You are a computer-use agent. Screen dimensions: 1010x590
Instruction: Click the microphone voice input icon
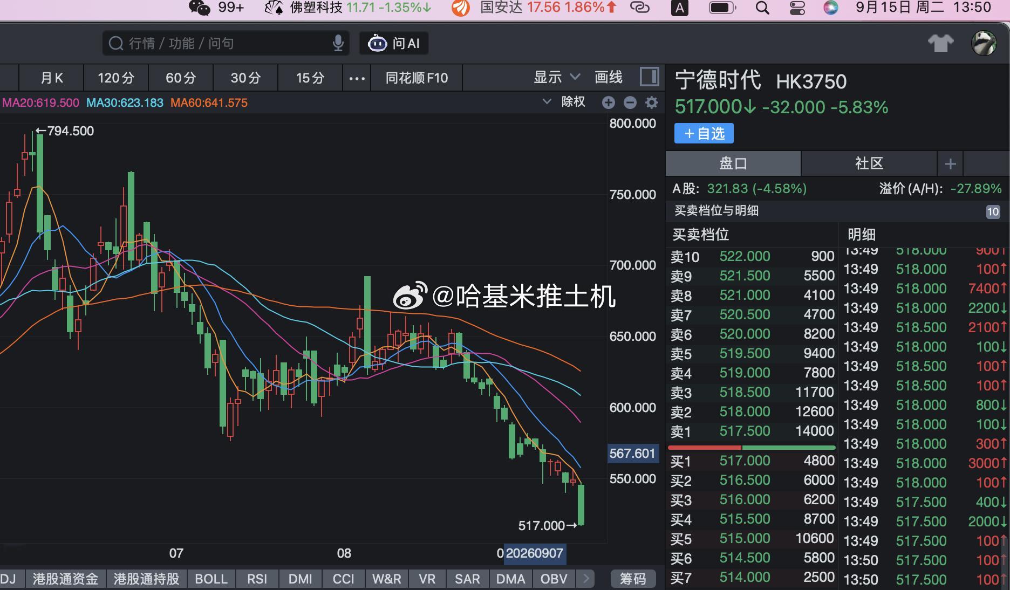tap(338, 43)
